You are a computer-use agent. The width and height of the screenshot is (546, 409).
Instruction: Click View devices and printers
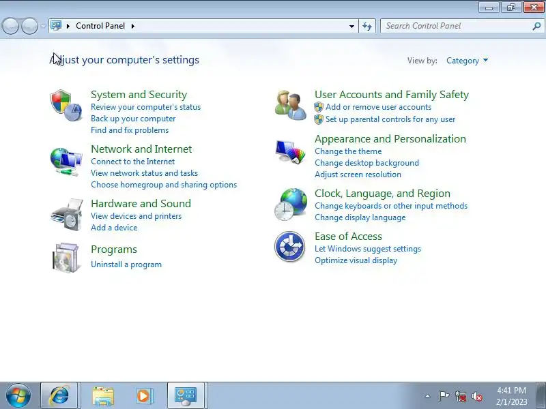136,216
